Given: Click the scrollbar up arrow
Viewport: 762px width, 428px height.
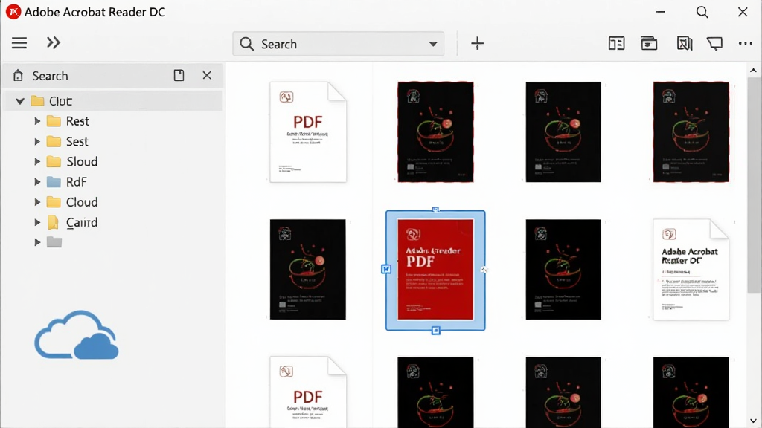Looking at the screenshot, I should click(x=753, y=71).
